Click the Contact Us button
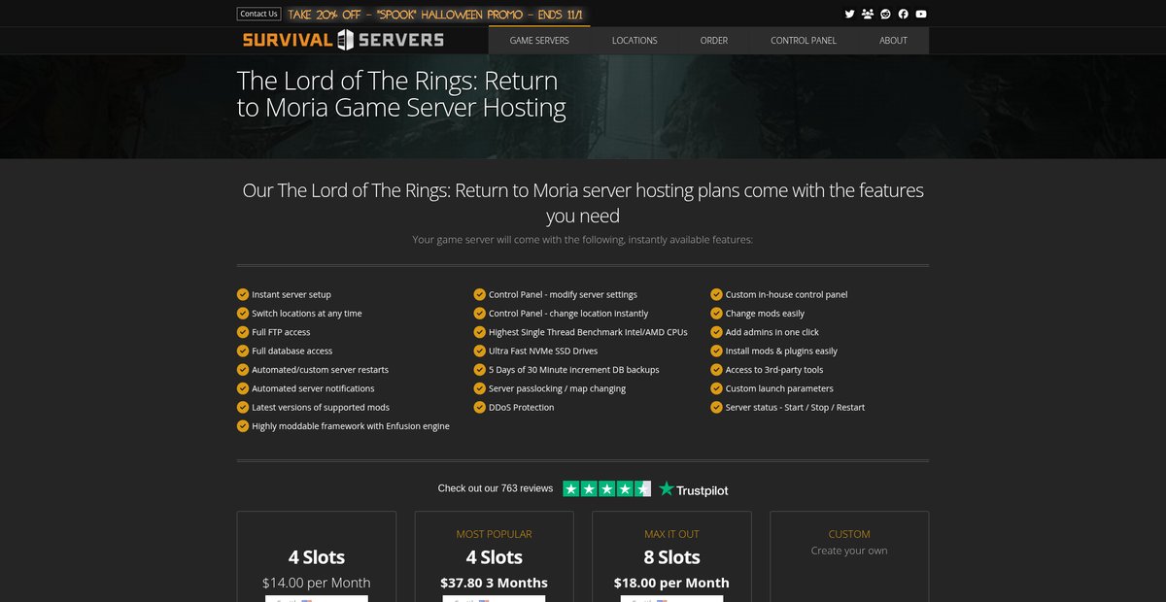 point(258,14)
